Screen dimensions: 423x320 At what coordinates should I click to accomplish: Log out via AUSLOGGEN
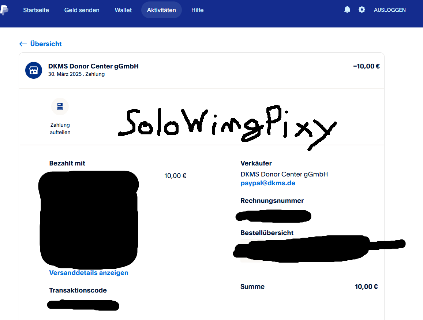coord(390,10)
